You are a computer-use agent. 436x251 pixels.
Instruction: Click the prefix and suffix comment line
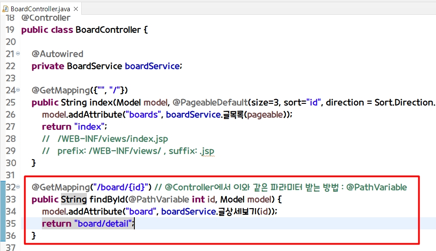128,151
